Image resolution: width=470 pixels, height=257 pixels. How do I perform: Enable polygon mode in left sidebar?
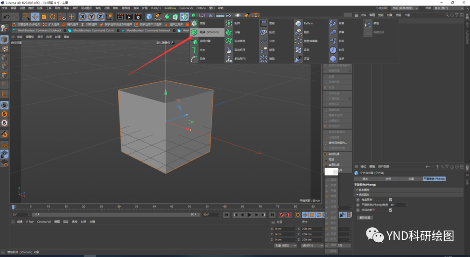(x=4, y=75)
